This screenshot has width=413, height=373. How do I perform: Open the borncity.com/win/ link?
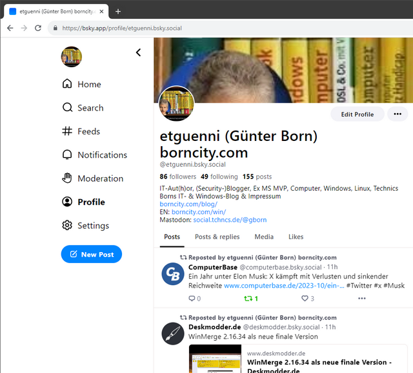click(x=199, y=212)
